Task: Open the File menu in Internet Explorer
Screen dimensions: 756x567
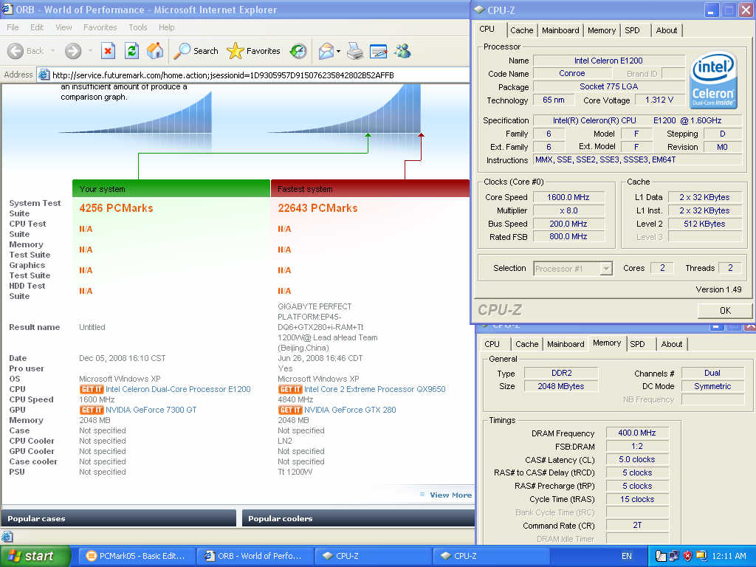Action: coord(13,27)
